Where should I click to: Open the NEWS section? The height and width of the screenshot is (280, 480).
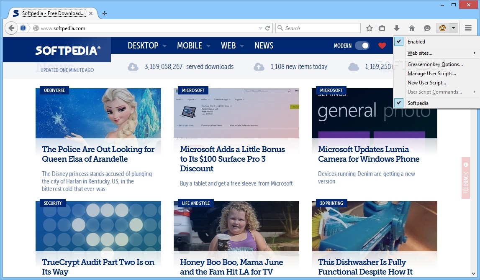point(264,46)
